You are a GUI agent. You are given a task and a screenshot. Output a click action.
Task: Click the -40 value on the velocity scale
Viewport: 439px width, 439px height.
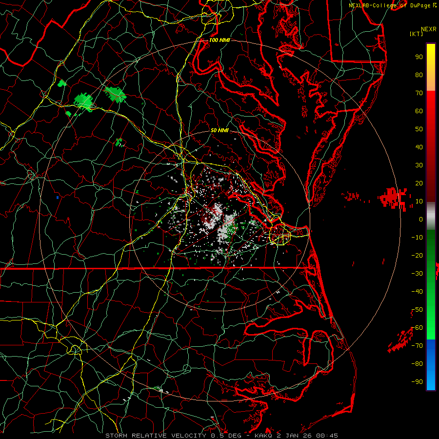417,292
